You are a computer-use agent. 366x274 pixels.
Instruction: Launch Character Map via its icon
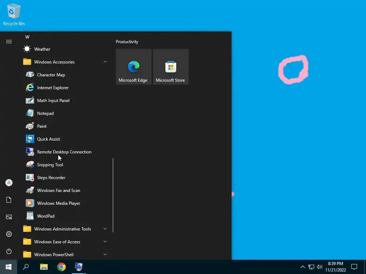(x=30, y=75)
